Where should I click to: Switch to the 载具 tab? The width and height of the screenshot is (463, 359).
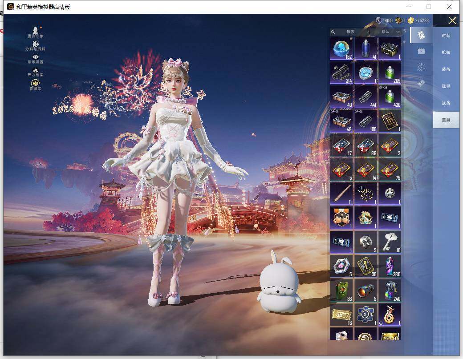(446, 86)
